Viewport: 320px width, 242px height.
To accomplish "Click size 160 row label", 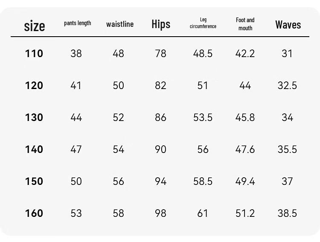I will [x=34, y=213].
